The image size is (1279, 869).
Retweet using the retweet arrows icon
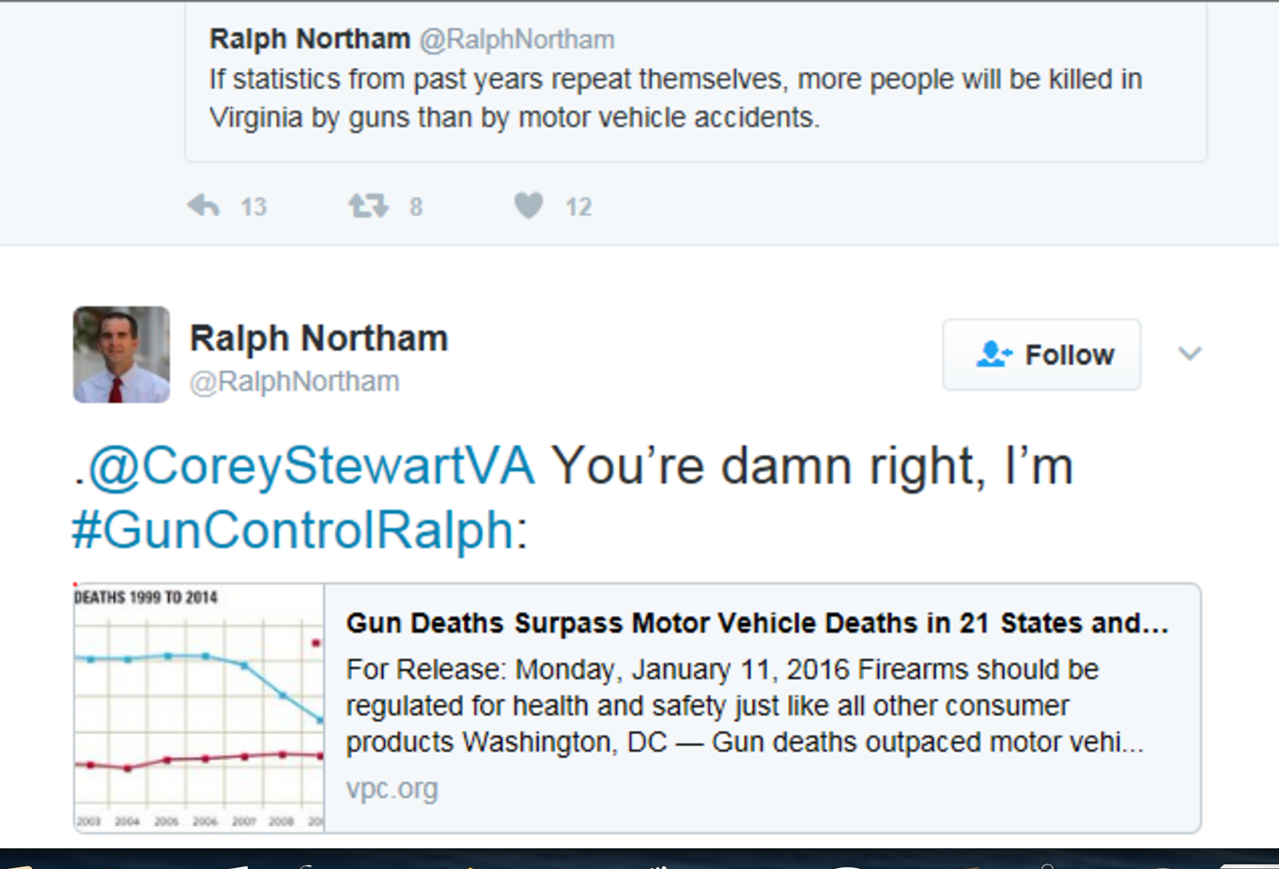pos(368,205)
